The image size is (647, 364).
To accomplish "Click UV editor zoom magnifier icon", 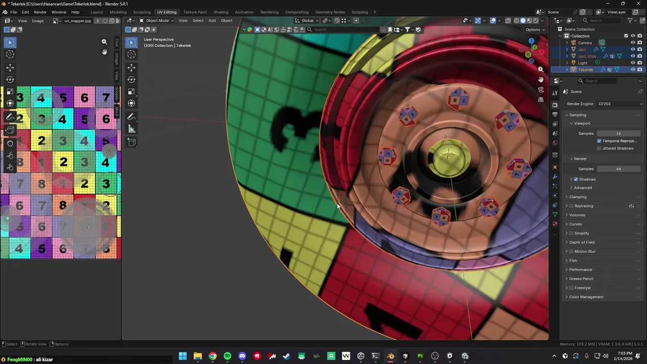I will click(104, 42).
